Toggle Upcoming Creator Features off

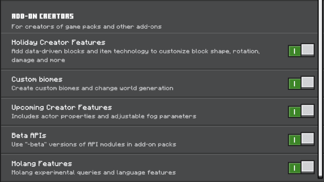pyautogui.click(x=301, y=111)
